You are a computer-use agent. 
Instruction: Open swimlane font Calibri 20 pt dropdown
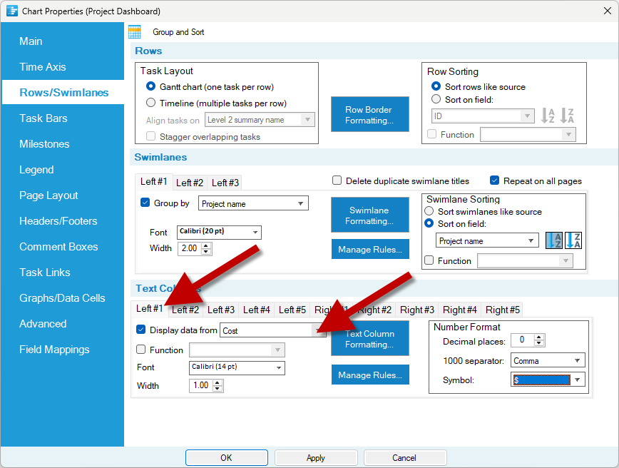point(219,232)
